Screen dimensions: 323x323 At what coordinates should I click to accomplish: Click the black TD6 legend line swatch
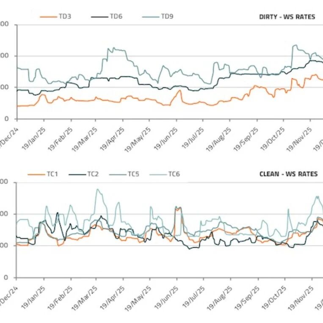(99, 17)
